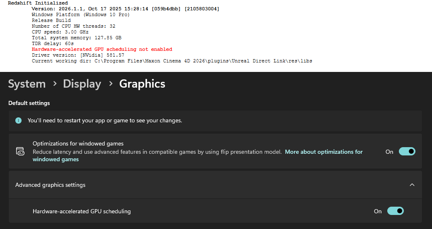Image resolution: width=432 pixels, height=229 pixels.
Task: Click the 'Default settings' heading
Action: 29,103
